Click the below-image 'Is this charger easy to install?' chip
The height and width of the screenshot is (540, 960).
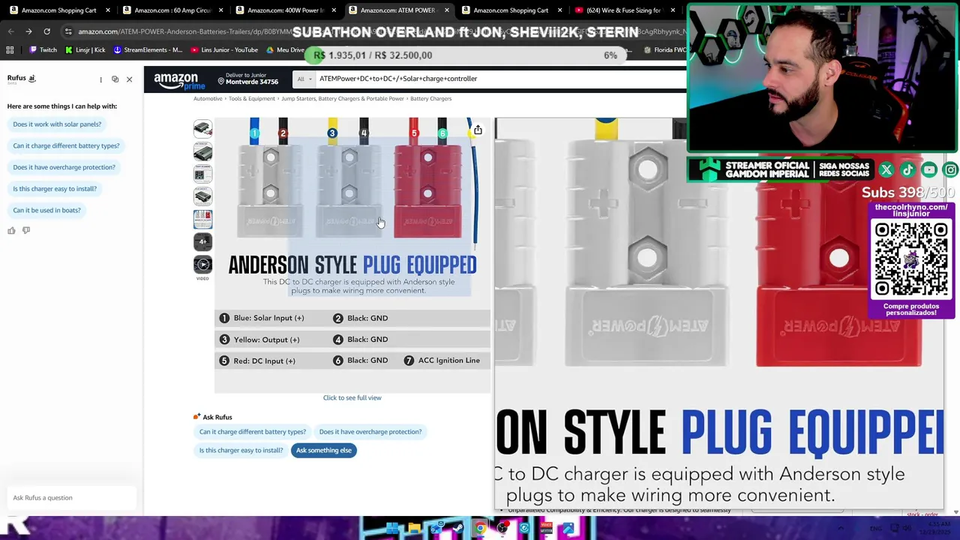click(241, 450)
